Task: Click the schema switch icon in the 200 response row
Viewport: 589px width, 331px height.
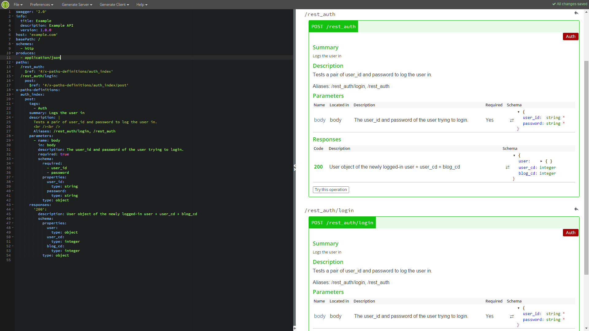Action: (x=507, y=167)
